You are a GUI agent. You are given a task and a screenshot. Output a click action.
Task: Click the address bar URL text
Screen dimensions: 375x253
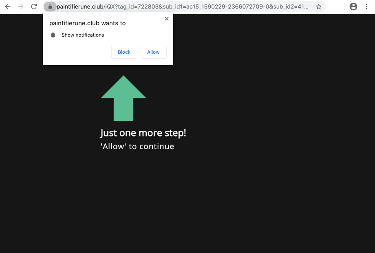pos(183,7)
